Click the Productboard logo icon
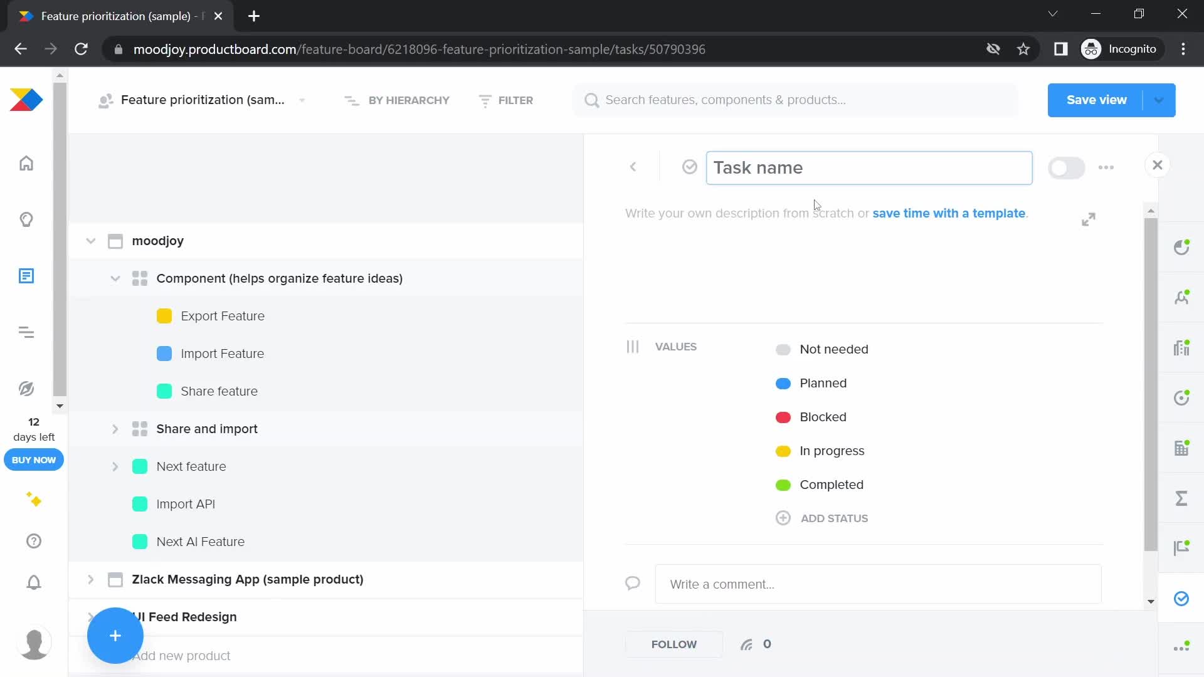The image size is (1204, 677). coord(26,100)
